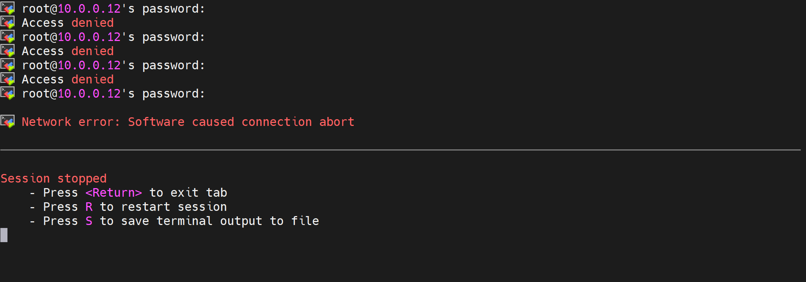
Task: Click the words exit tab
Action: click(x=198, y=193)
